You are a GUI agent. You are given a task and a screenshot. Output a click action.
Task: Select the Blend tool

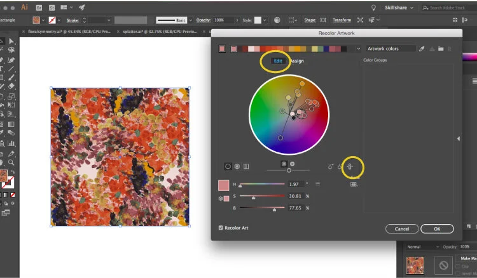tap(11, 133)
